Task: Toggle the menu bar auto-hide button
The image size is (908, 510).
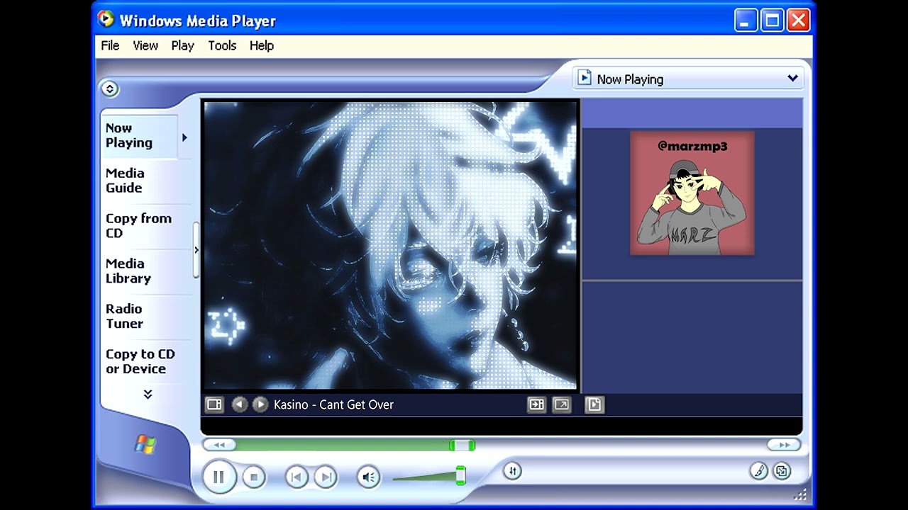Action: pos(109,89)
